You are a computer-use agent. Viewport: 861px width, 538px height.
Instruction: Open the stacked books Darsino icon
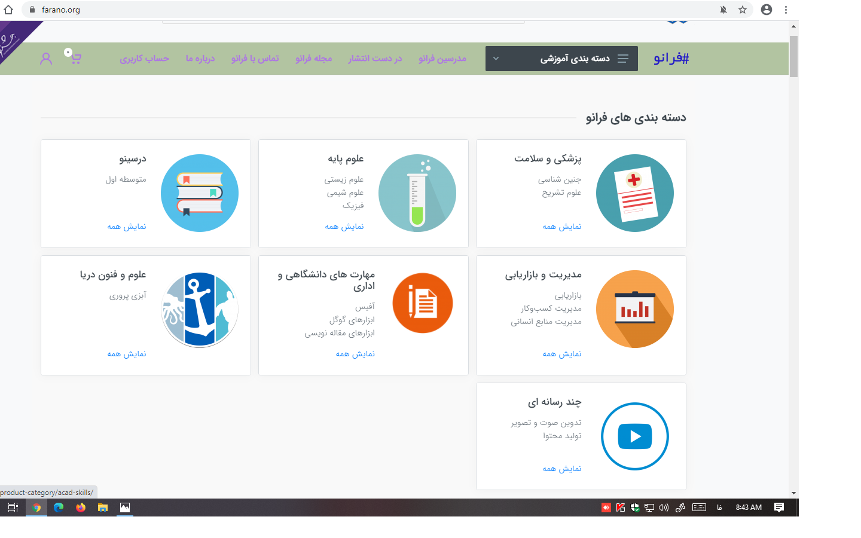tap(199, 193)
